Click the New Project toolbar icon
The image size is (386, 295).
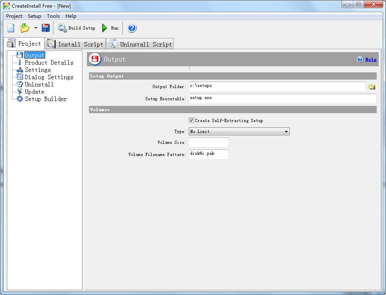[11, 28]
